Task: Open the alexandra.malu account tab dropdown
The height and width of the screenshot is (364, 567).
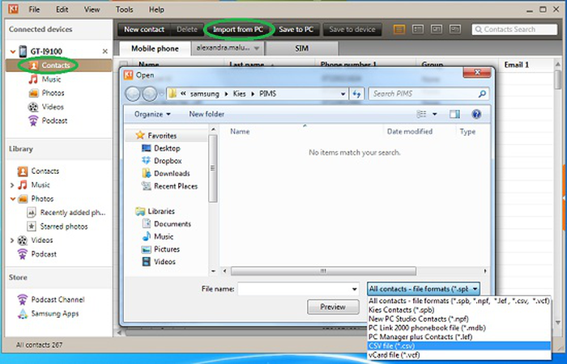Action: [x=257, y=49]
